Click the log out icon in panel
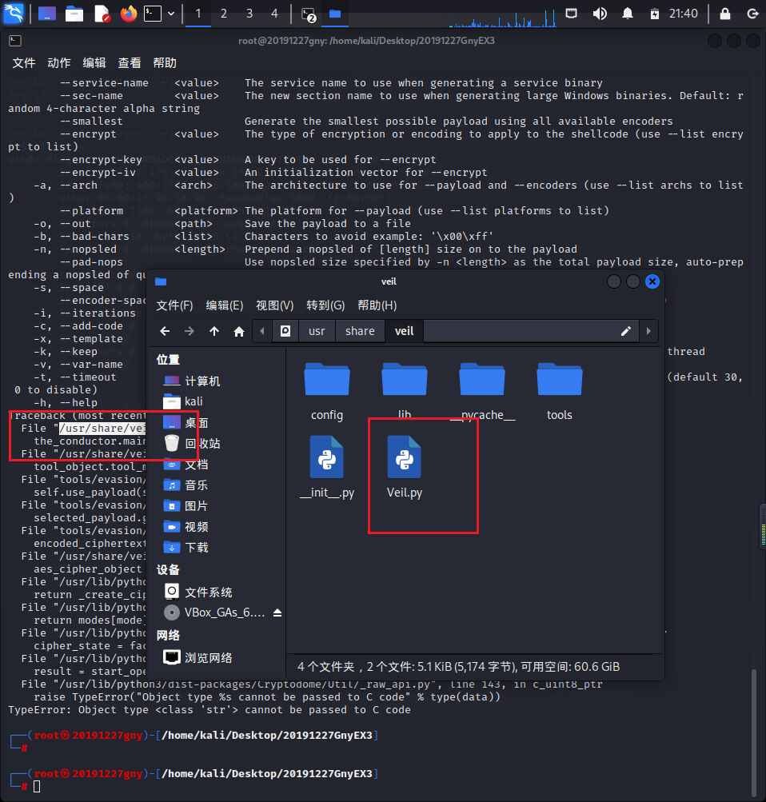 (x=752, y=14)
